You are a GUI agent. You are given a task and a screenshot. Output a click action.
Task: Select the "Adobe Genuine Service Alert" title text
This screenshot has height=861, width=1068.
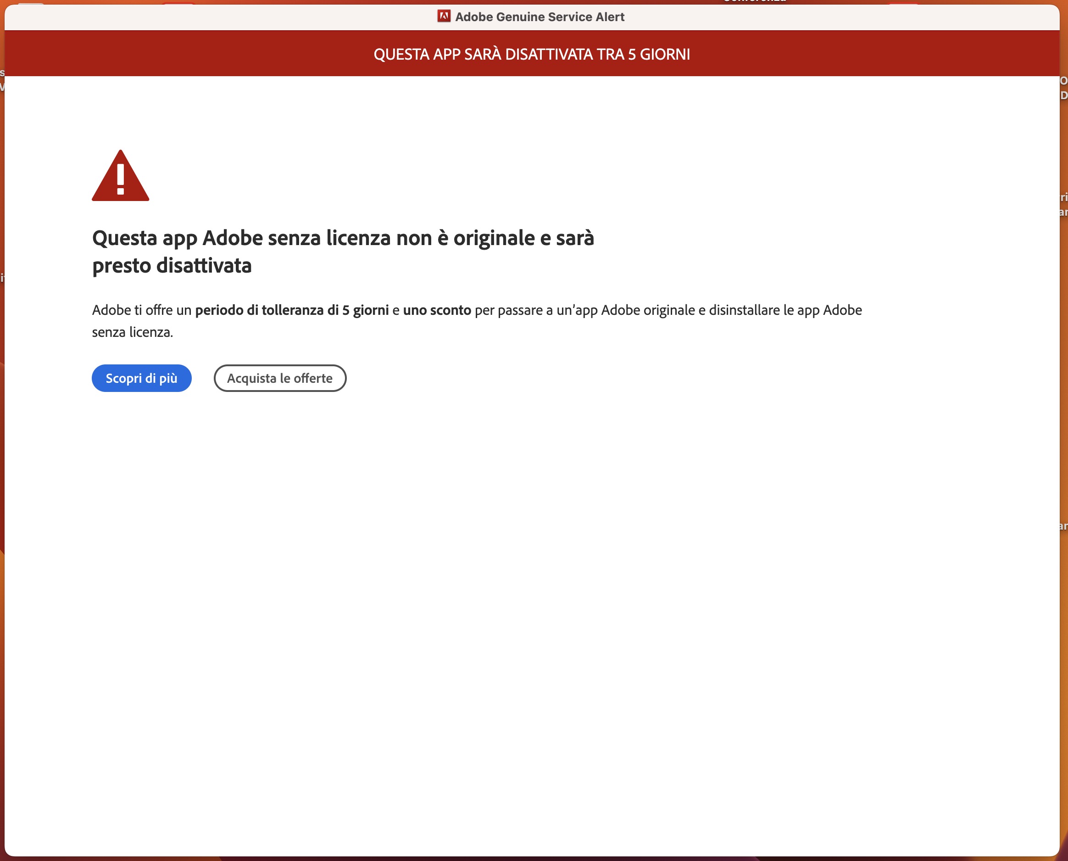540,17
